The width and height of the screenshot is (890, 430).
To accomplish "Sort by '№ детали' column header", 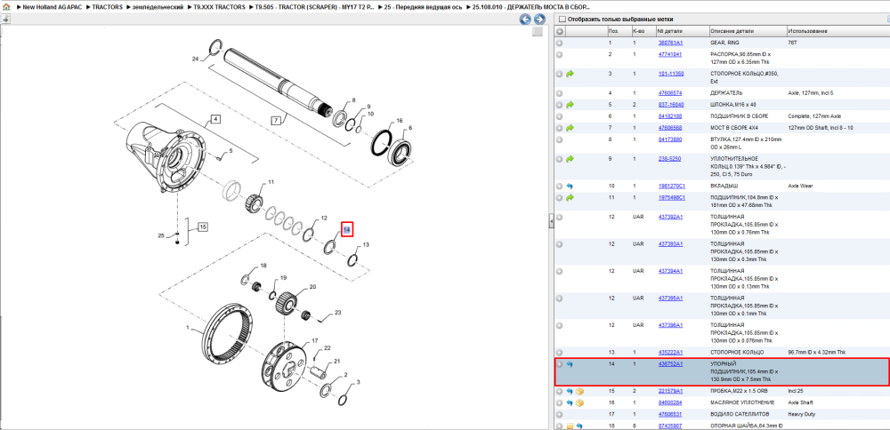I will point(683,31).
